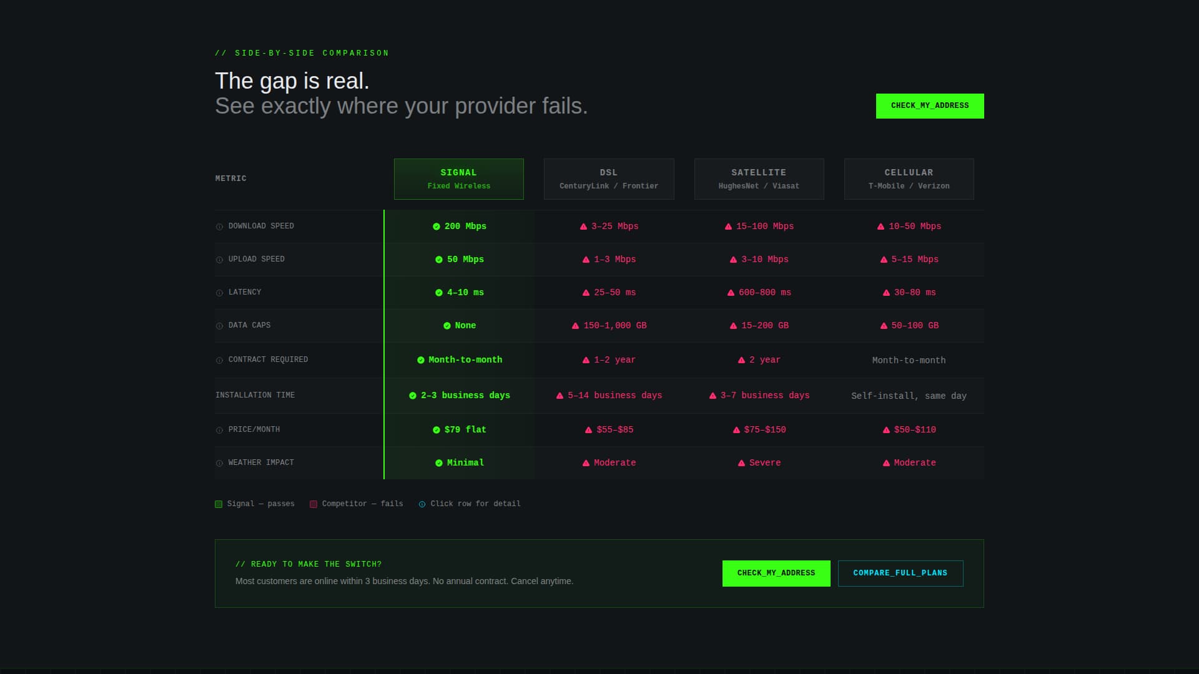The image size is (1199, 674).
Task: Click warning triangle next to 5–14 business days
Action: tap(560, 396)
